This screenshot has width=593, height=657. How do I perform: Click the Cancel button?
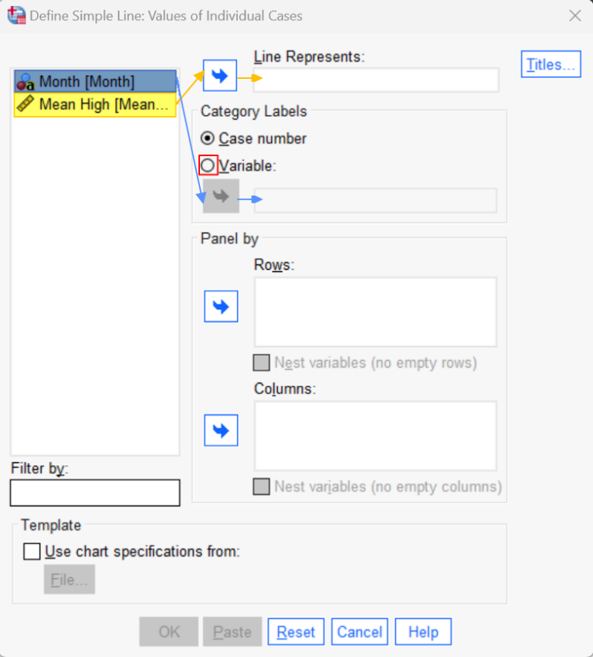359,631
